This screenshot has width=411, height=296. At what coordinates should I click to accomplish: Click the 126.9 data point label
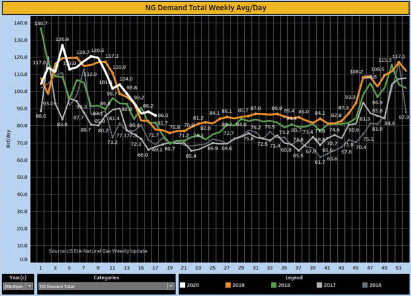(62, 39)
